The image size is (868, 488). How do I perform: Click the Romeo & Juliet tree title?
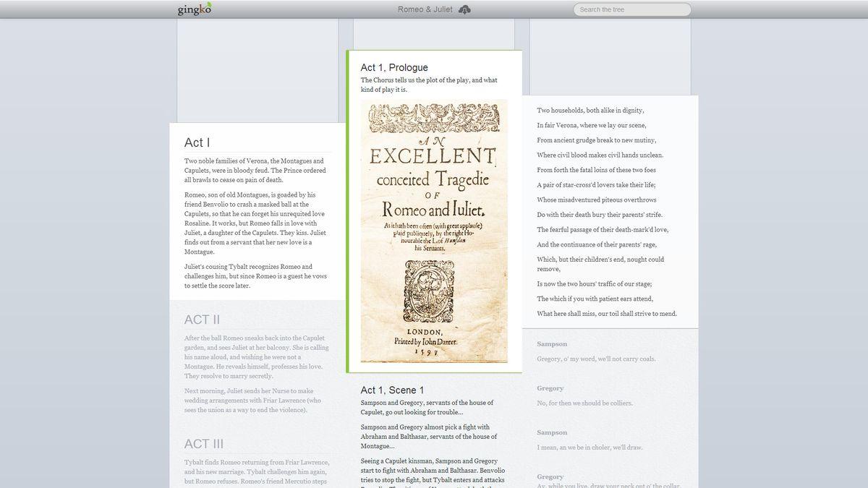(x=425, y=9)
